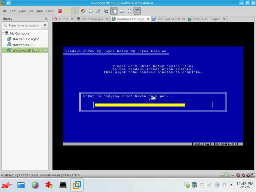Click the 'Copying: themeui.dll' status text
The image size is (256, 192).
click(x=216, y=144)
